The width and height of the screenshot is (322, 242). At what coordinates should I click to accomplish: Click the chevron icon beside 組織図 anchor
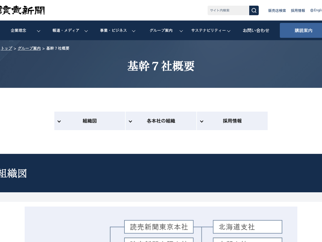click(59, 121)
